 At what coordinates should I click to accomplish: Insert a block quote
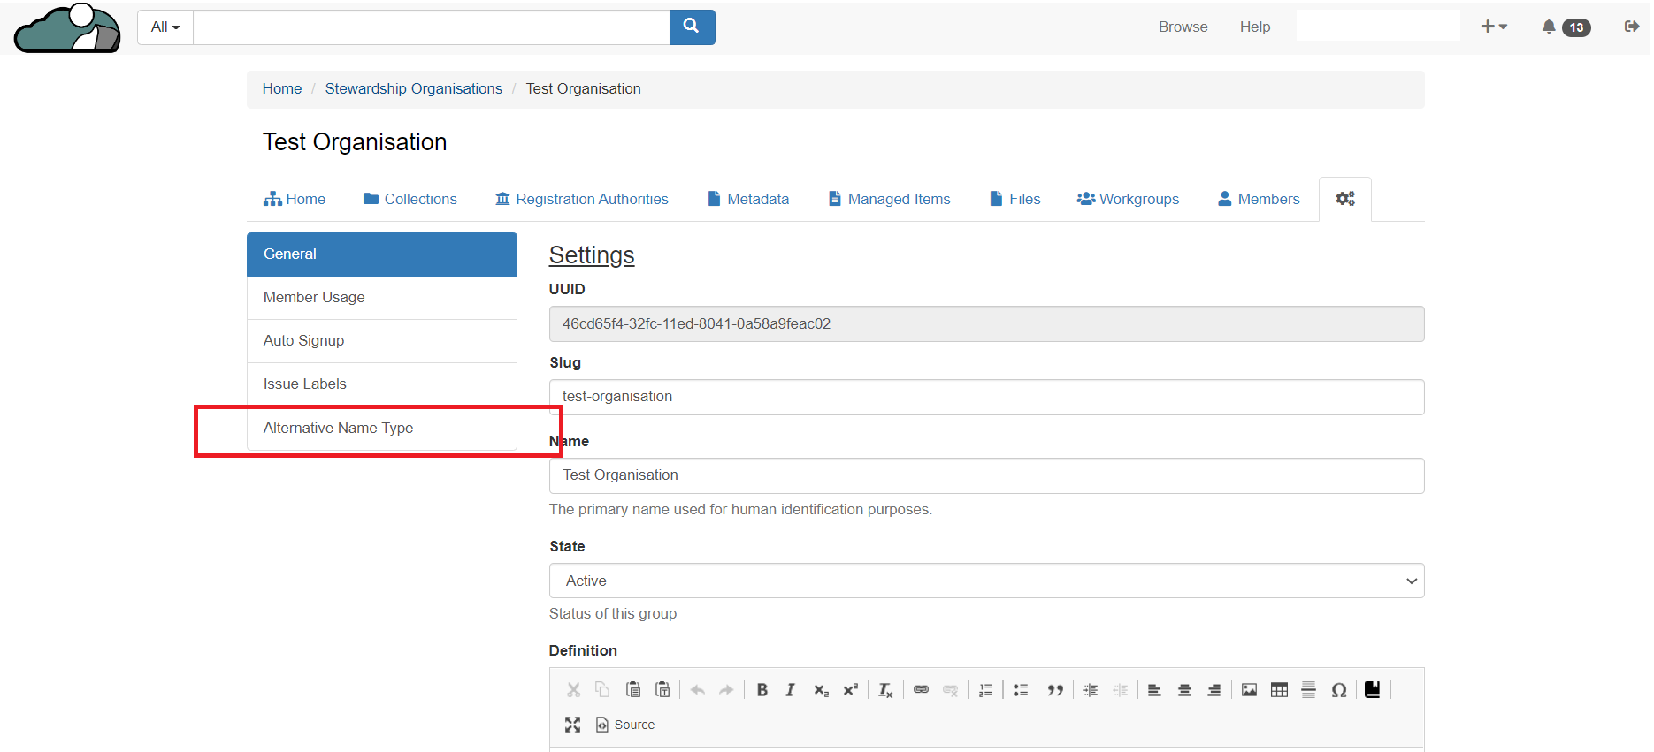coord(1055,690)
